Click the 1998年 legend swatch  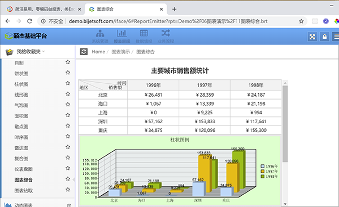(263, 177)
